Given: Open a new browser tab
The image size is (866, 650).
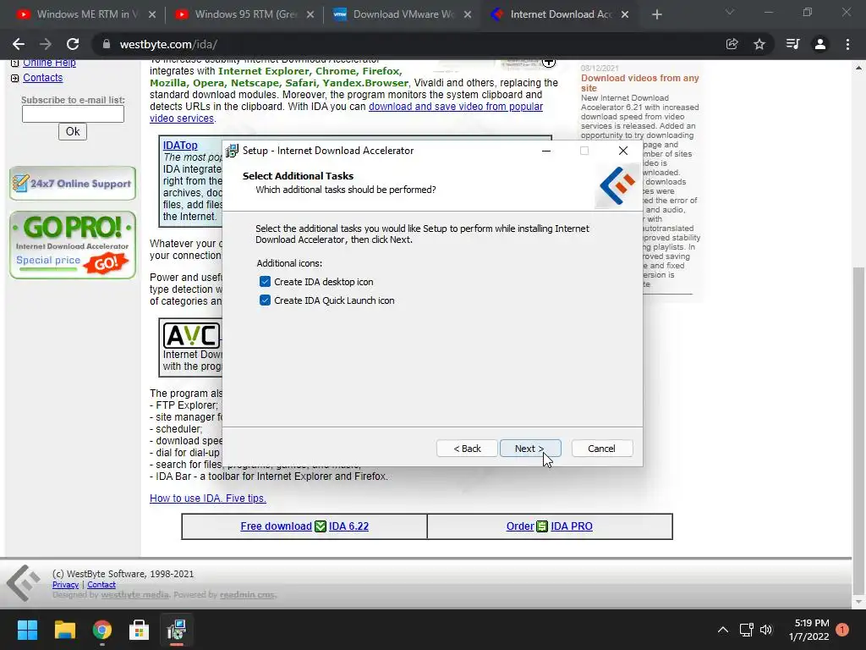Looking at the screenshot, I should 656,14.
